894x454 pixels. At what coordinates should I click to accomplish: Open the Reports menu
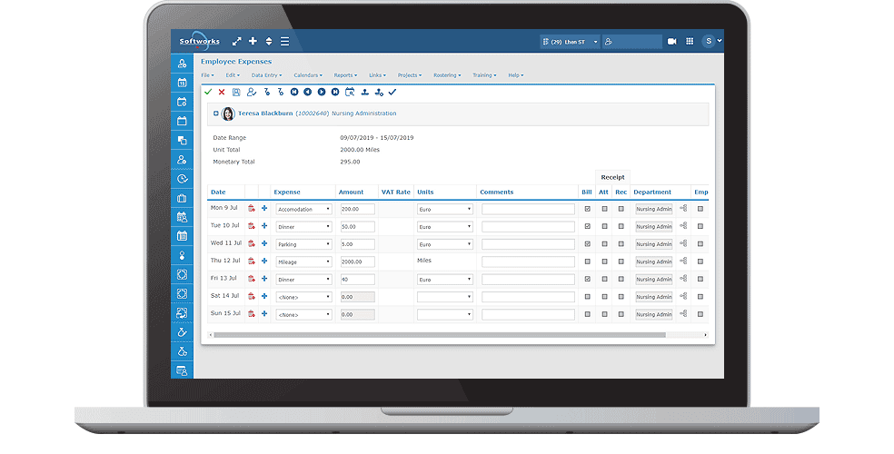tap(345, 75)
